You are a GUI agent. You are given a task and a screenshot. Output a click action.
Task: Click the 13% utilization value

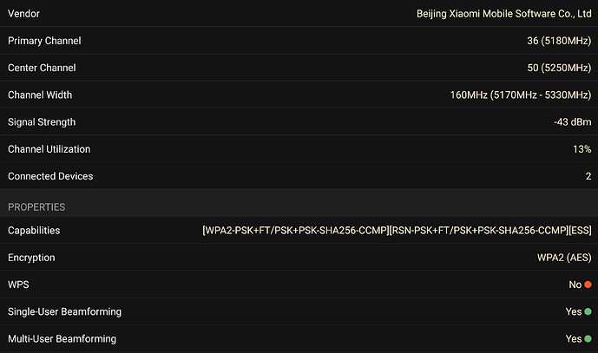582,149
